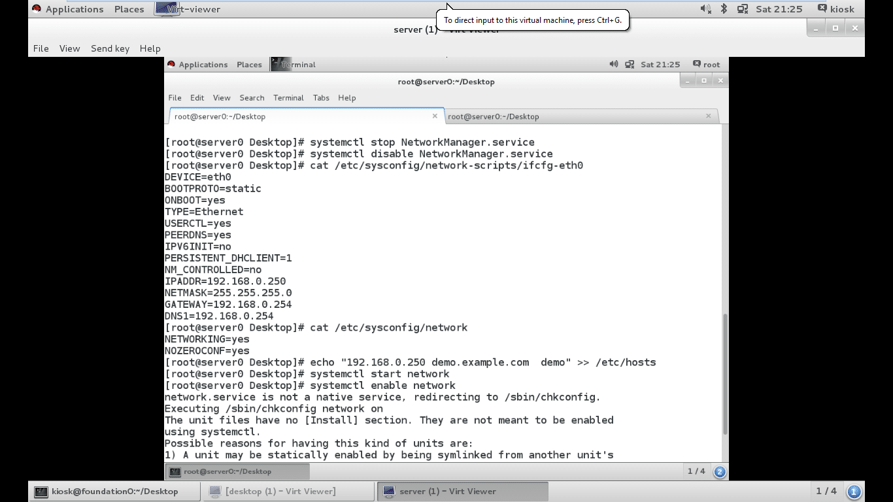The image size is (893, 502).
Task: Click the text PEERDNS=yes
Action: pyautogui.click(x=198, y=235)
